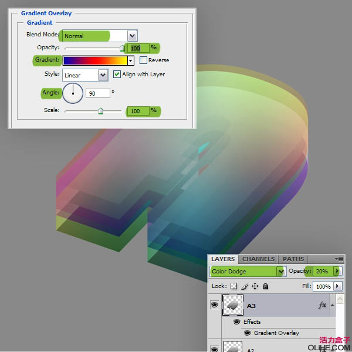Viewport: 352px width, 352px height.
Task: Open the Layers panel options menu
Action: (x=340, y=259)
